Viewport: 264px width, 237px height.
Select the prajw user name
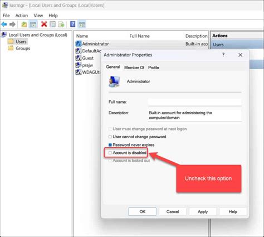[87, 65]
